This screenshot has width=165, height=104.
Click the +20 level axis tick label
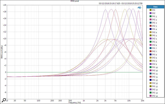[5, 5]
